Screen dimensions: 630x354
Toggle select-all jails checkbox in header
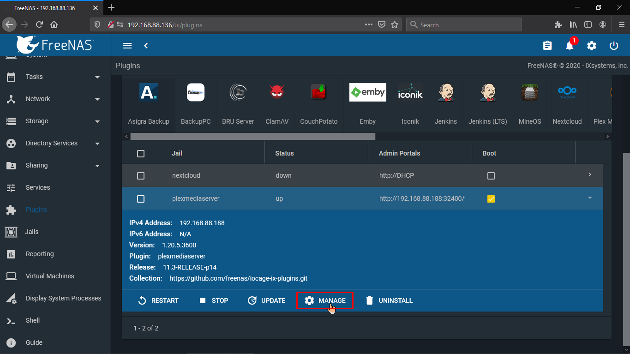(141, 154)
